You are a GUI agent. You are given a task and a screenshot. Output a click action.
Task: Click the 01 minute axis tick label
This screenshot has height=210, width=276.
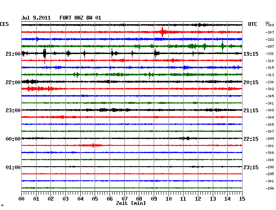tap(36, 199)
